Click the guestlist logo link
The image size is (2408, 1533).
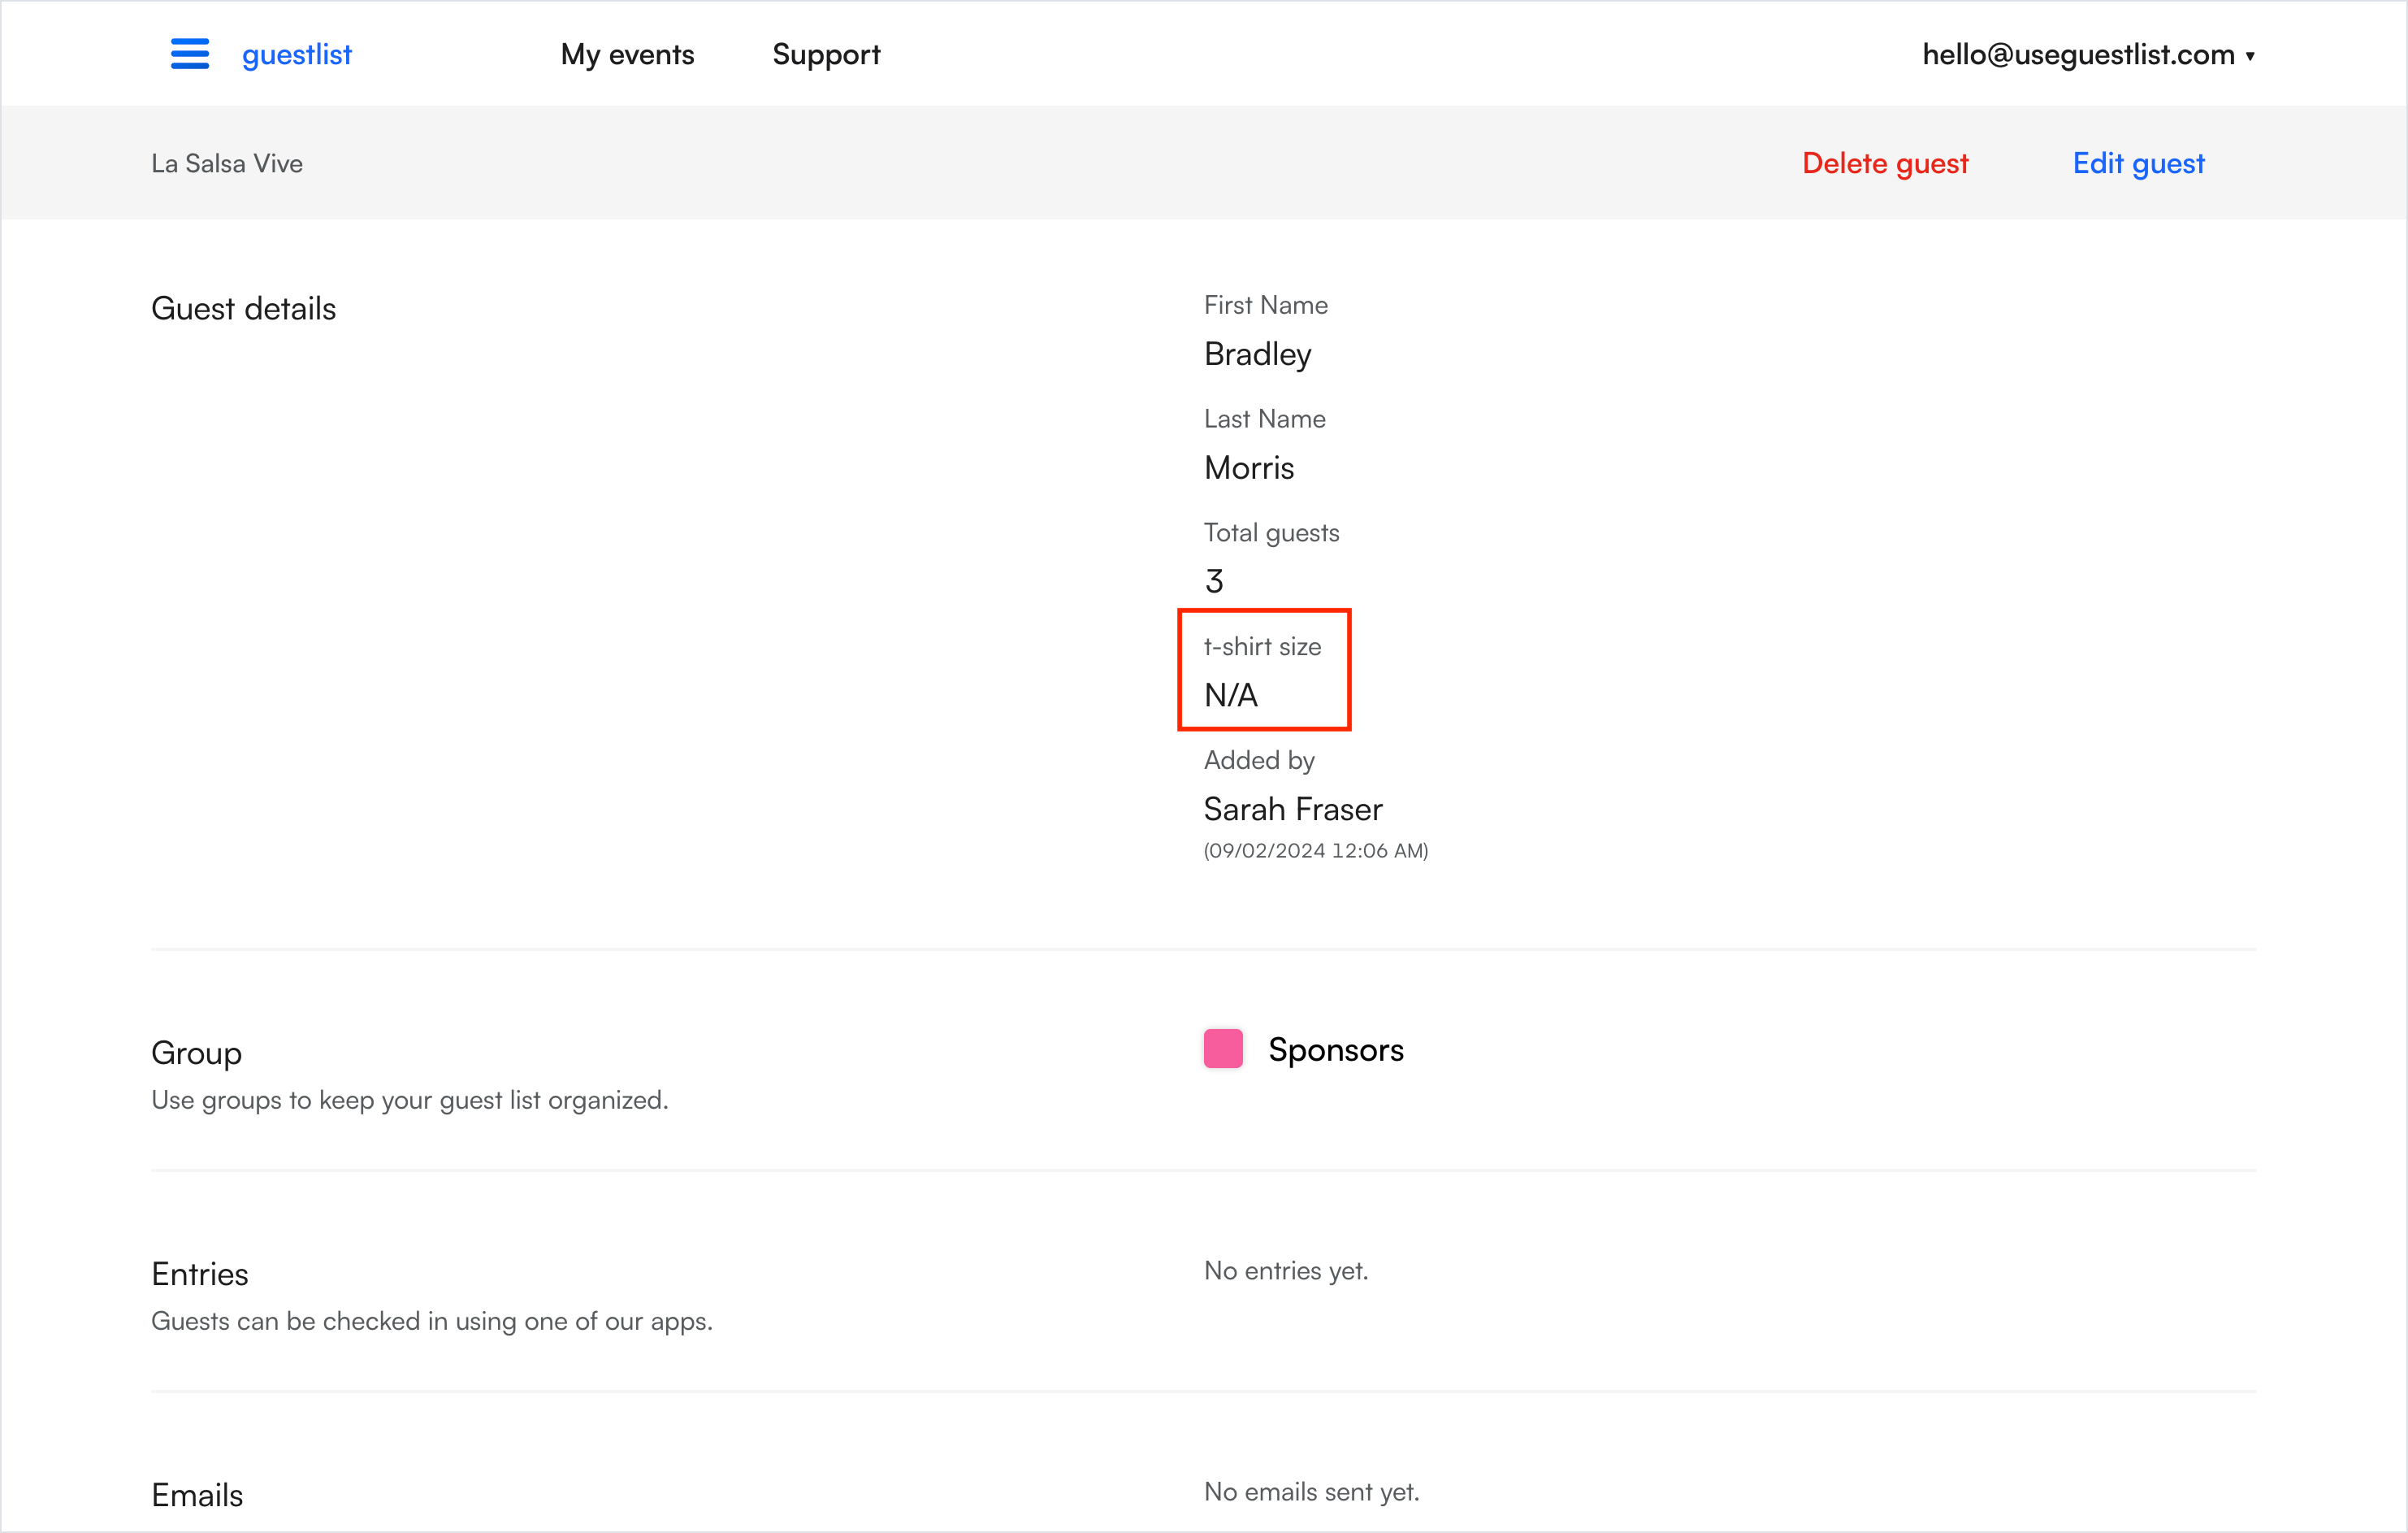tap(296, 54)
